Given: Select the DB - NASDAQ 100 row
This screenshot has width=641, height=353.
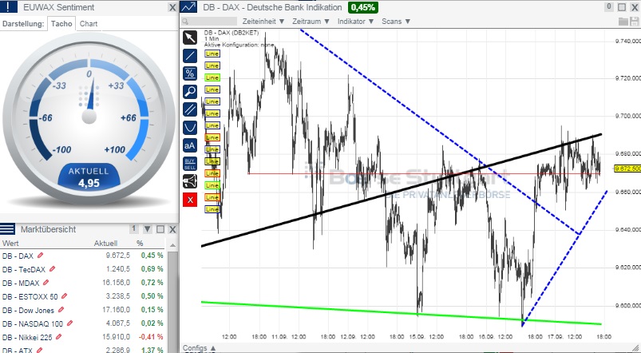Looking at the screenshot, I should (83, 323).
